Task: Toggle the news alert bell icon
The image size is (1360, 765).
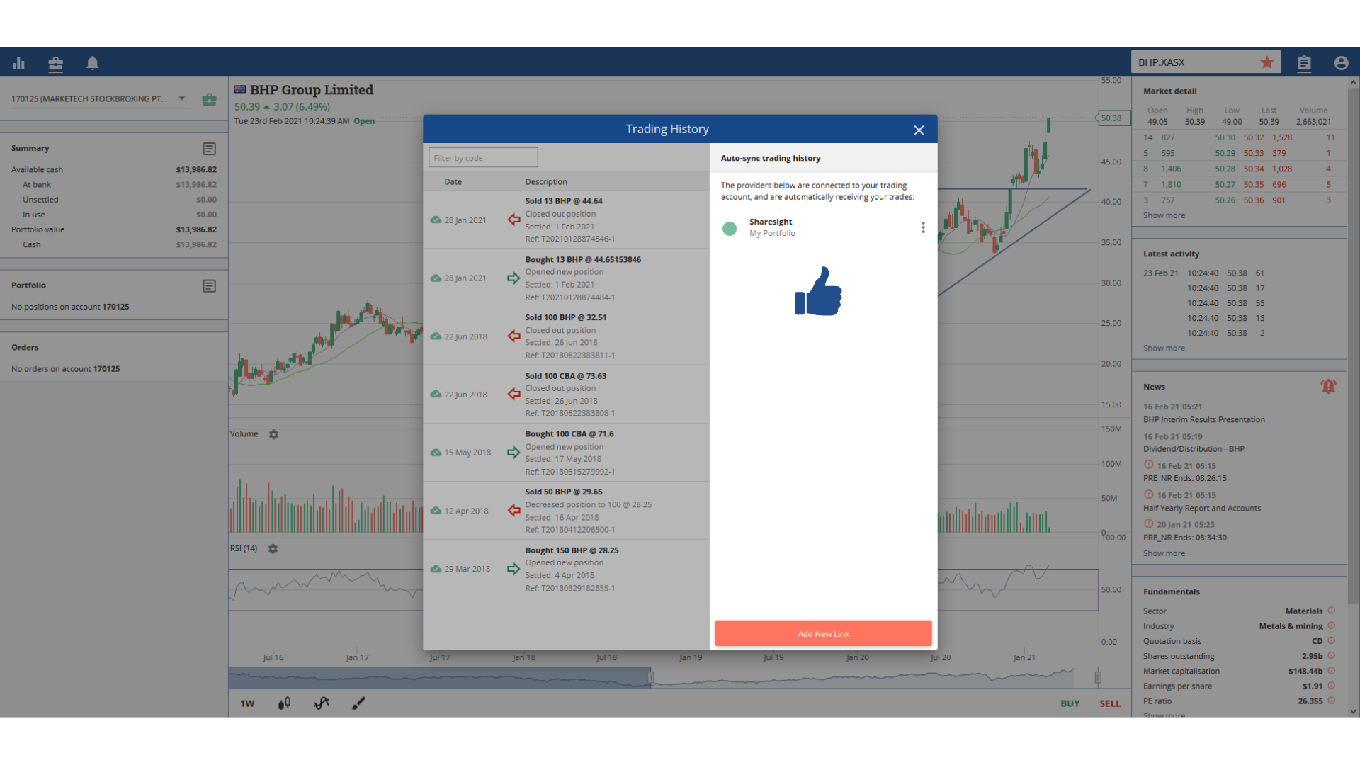Action: point(1327,386)
